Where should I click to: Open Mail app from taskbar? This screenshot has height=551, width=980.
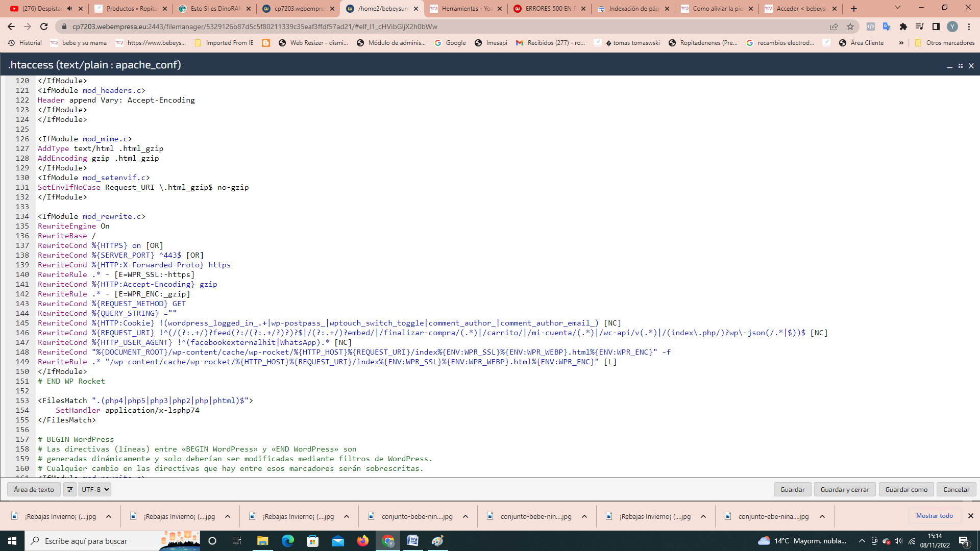click(337, 541)
